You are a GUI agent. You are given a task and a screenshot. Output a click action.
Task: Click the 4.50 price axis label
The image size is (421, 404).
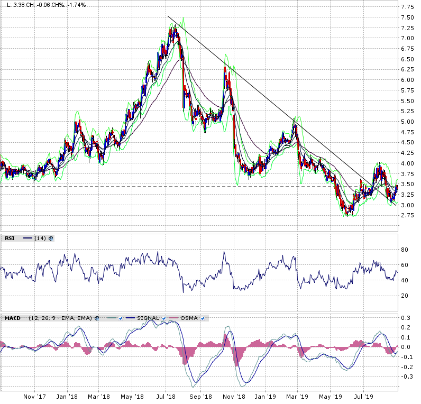407,142
